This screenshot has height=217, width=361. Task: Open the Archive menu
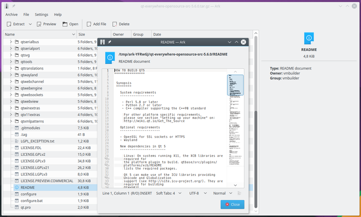pyautogui.click(x=12, y=14)
